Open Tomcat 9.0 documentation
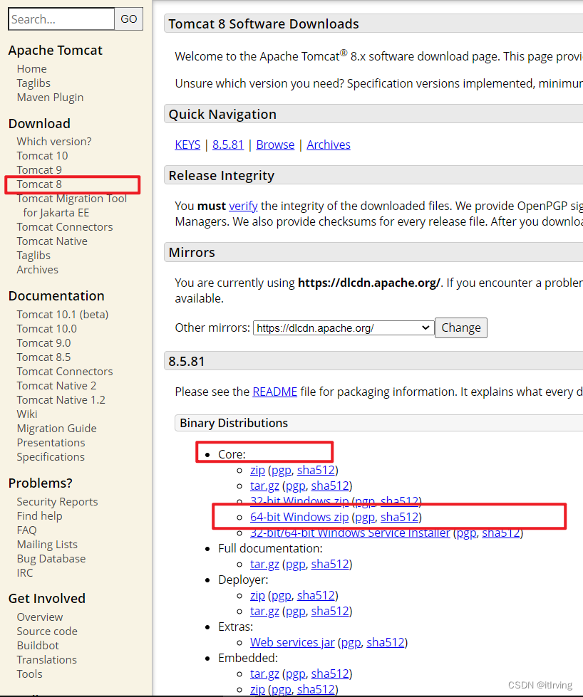583x697 pixels. click(x=43, y=342)
